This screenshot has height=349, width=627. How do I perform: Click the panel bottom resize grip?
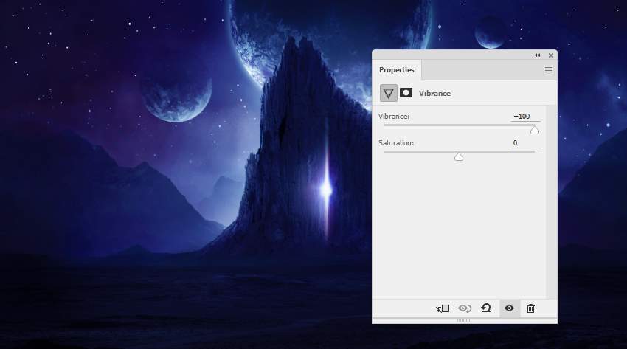point(464,320)
